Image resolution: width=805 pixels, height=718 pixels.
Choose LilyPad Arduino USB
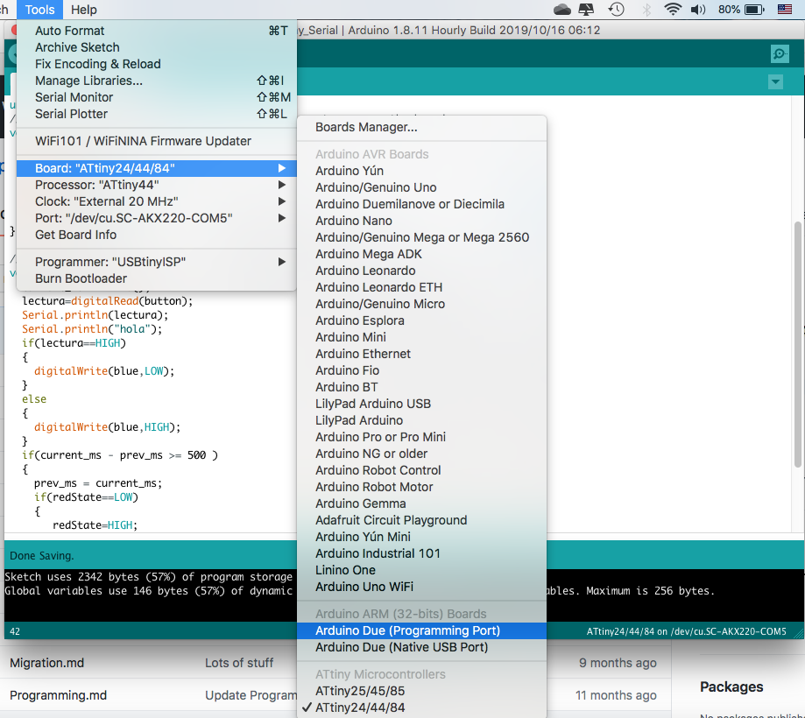coord(421,404)
